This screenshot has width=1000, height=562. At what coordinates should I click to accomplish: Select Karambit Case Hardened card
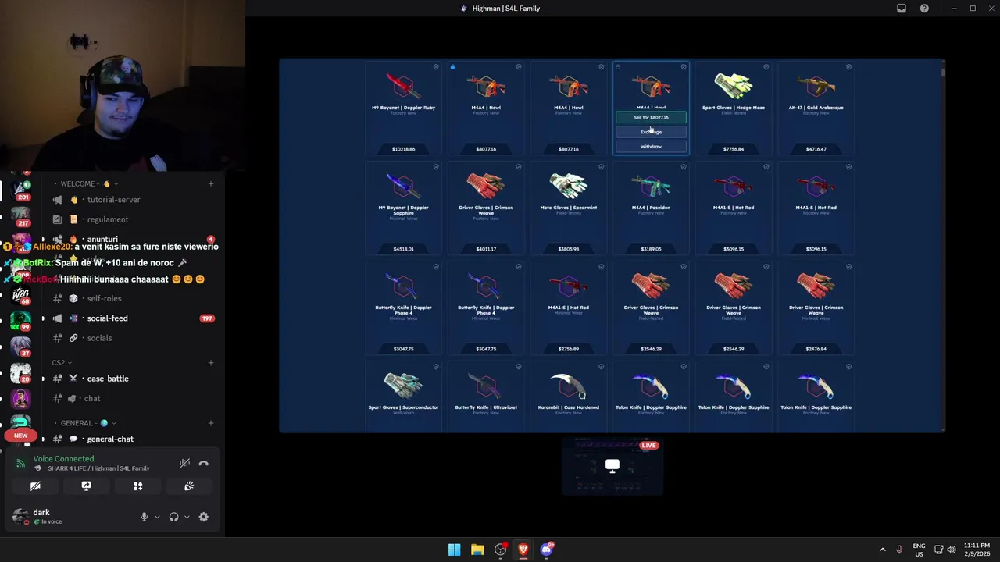(x=568, y=397)
